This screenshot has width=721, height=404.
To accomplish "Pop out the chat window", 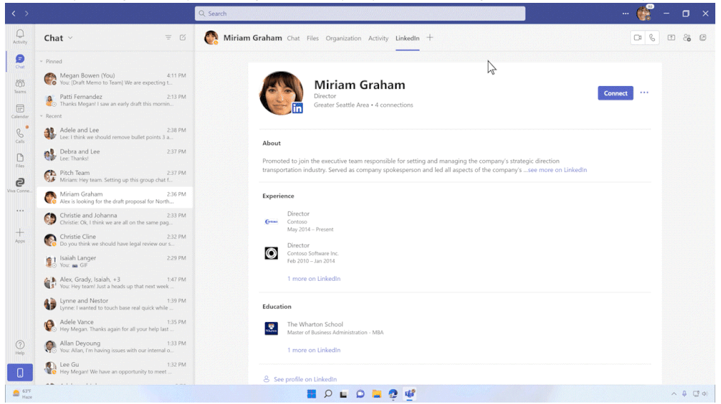I will [703, 38].
